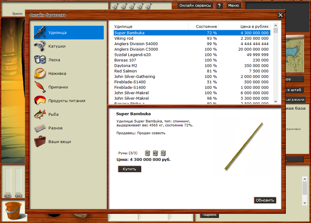The image size is (311, 223).
Task: Click the first rune icon next to Руны
Action: point(147,153)
